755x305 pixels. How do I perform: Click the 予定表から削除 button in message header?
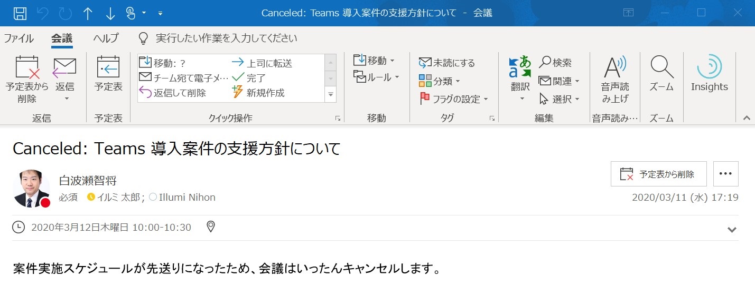point(659,174)
